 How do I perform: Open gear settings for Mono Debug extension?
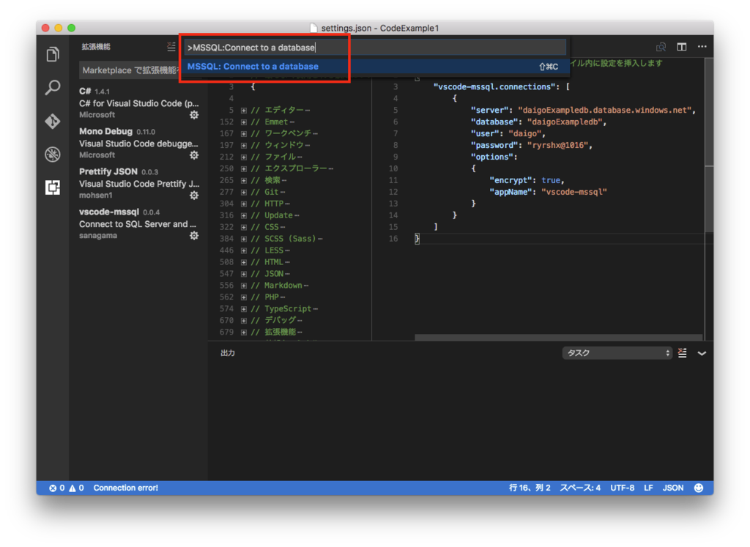[x=193, y=155]
